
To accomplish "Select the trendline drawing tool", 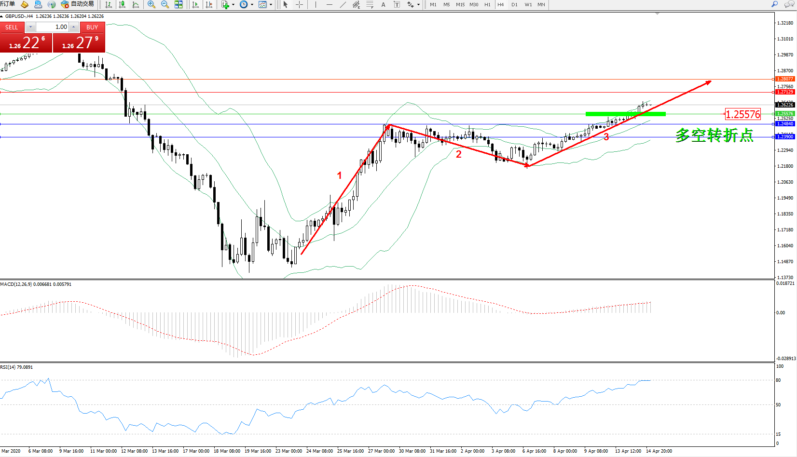I will pyautogui.click(x=343, y=5).
